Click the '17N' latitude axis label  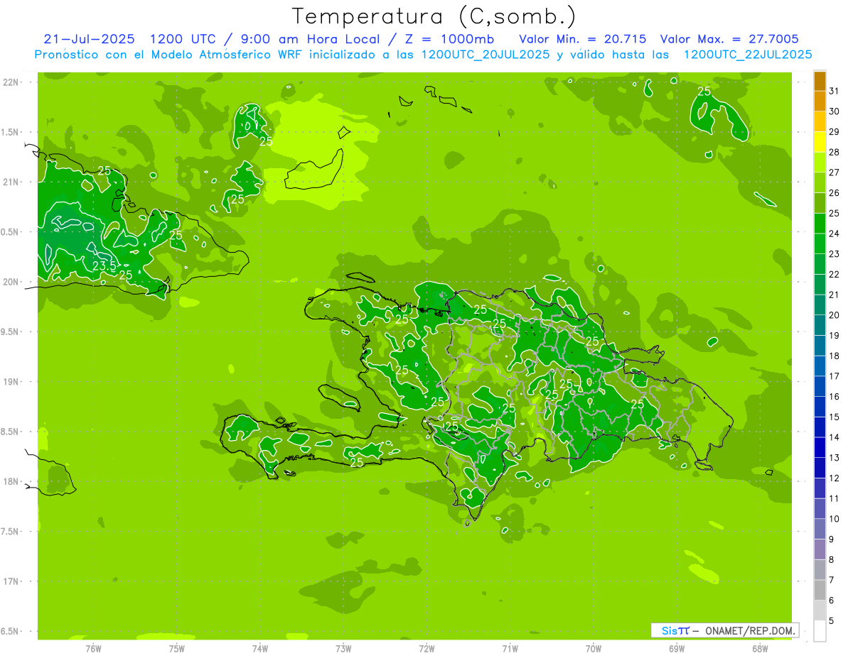point(12,581)
